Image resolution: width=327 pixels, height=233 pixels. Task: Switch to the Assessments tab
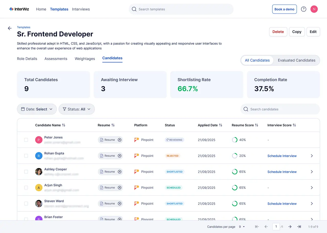point(56,59)
